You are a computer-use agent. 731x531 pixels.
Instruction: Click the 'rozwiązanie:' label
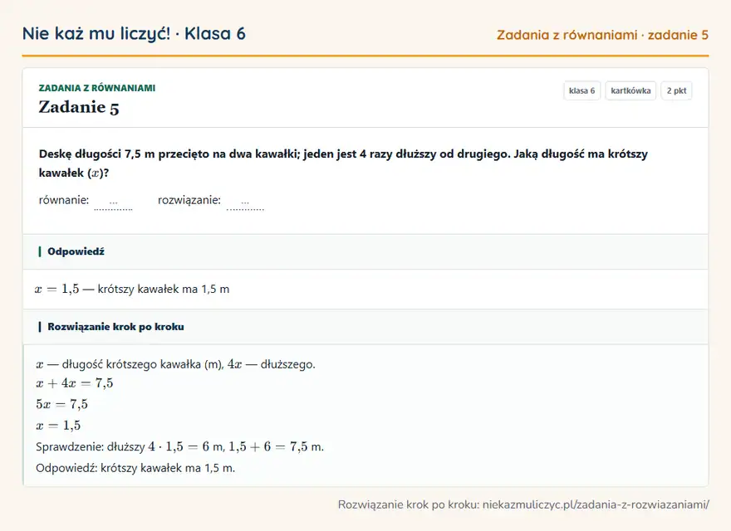pyautogui.click(x=189, y=200)
